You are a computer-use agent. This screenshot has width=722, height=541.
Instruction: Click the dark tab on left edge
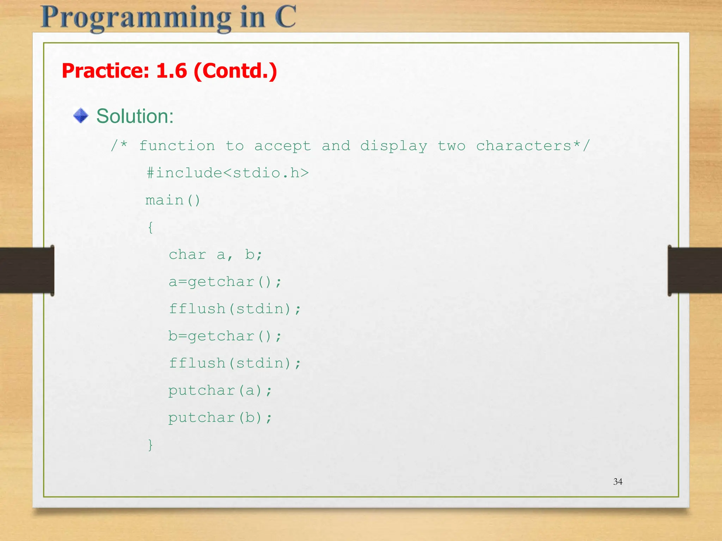(x=27, y=270)
